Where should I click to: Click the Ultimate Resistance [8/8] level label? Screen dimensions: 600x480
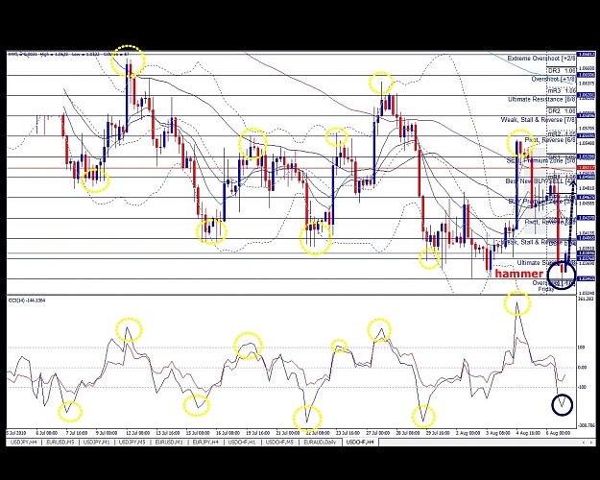click(x=541, y=99)
